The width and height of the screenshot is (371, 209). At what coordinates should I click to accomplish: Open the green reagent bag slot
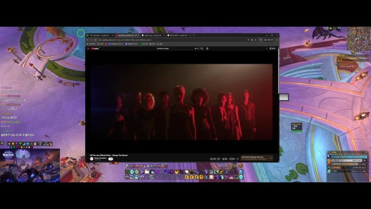pos(234,166)
